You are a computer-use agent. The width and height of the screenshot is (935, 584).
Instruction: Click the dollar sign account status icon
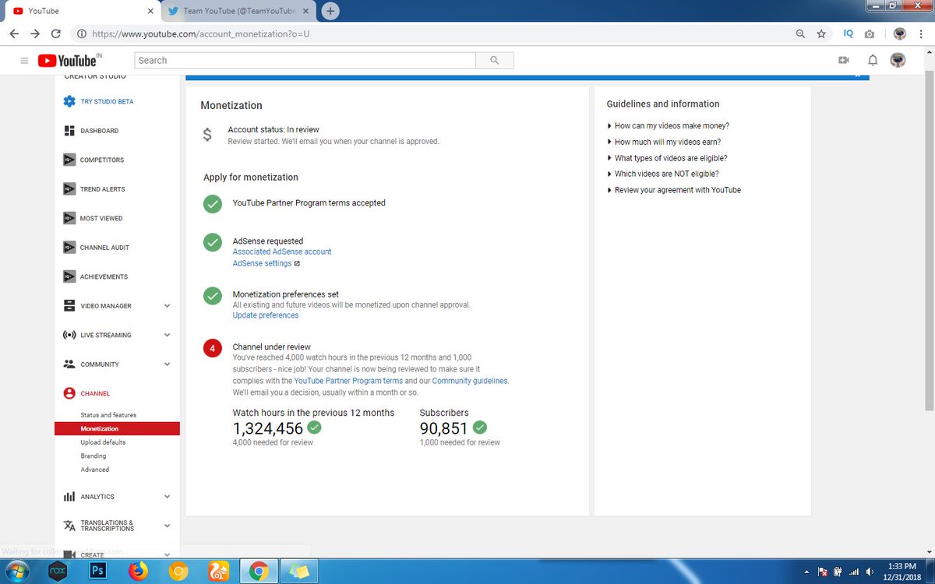pyautogui.click(x=206, y=134)
